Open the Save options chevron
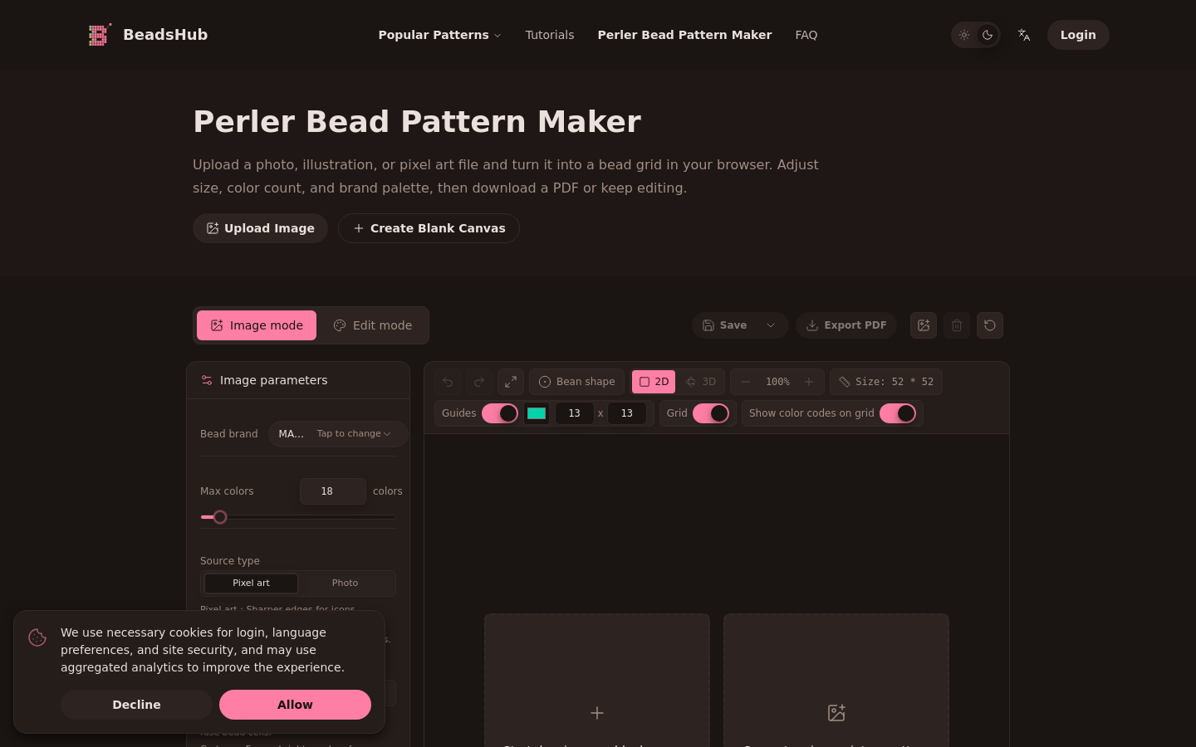The image size is (1196, 747). [771, 325]
